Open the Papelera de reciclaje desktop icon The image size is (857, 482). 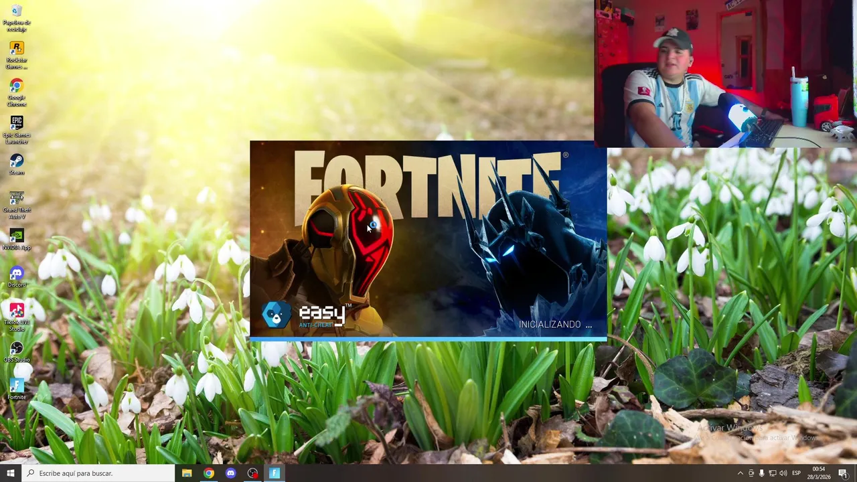pyautogui.click(x=17, y=18)
